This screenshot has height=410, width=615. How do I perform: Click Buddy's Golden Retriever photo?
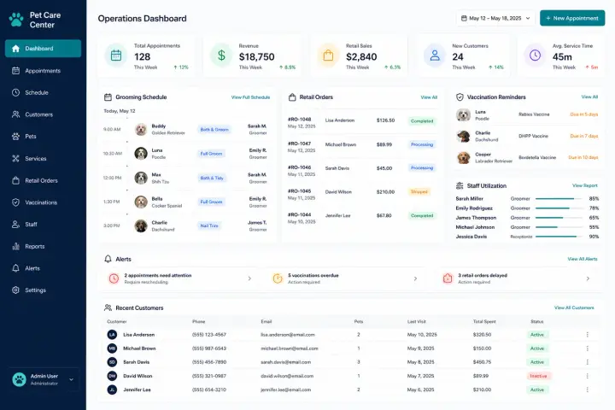(x=141, y=130)
